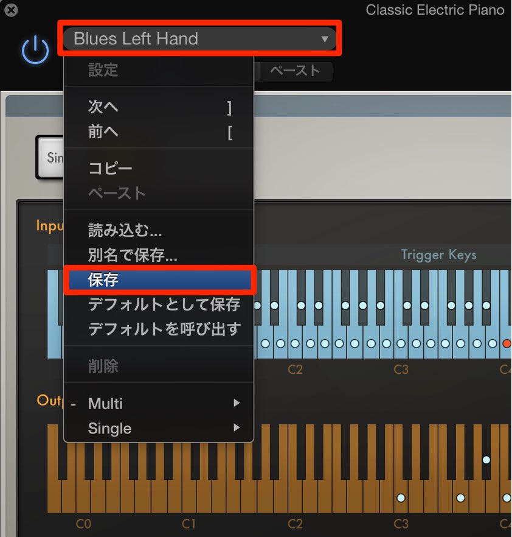Viewport: 512px width, 537px height.
Task: Click the C2 label under input keyboard
Action: pyautogui.click(x=295, y=370)
